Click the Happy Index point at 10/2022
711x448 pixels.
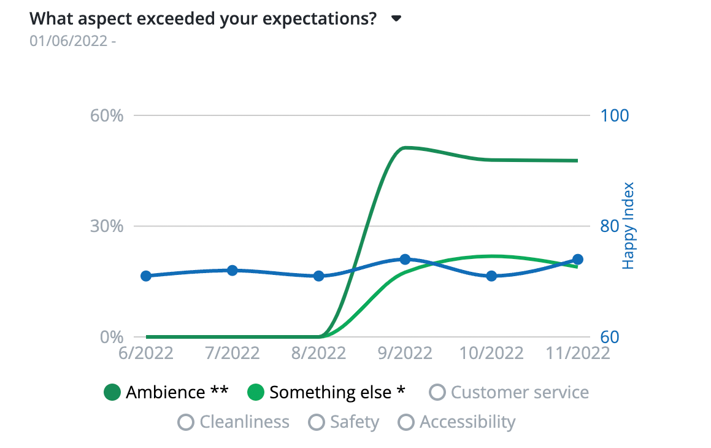coord(491,276)
